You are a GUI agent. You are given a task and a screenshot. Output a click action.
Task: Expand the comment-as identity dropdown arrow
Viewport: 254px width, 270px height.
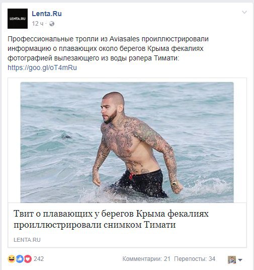click(240, 260)
